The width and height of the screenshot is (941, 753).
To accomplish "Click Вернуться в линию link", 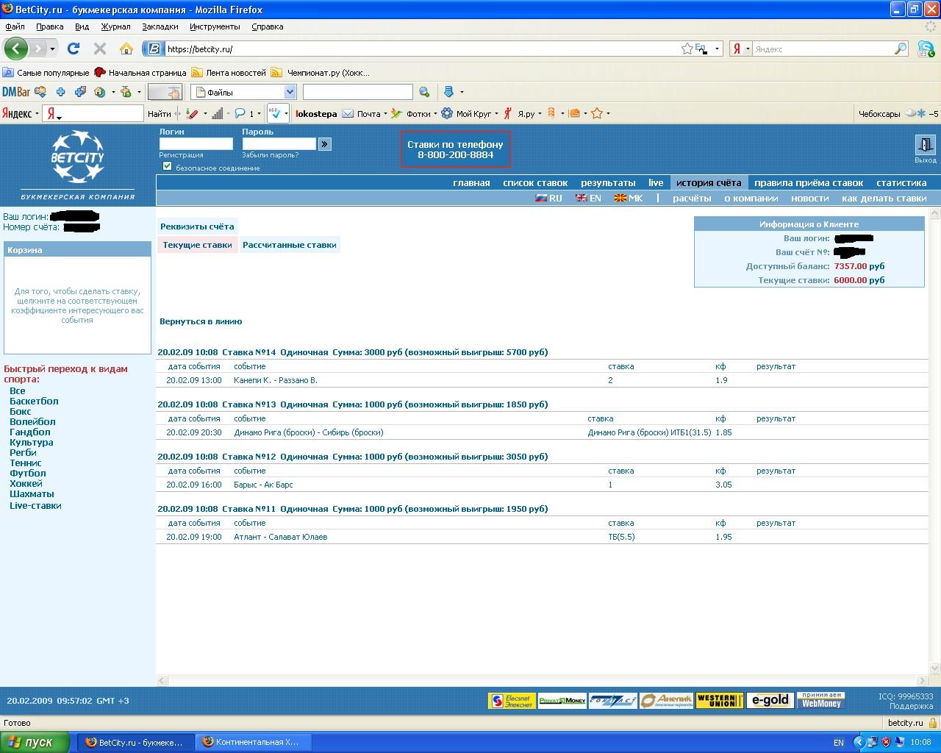I will coord(201,321).
